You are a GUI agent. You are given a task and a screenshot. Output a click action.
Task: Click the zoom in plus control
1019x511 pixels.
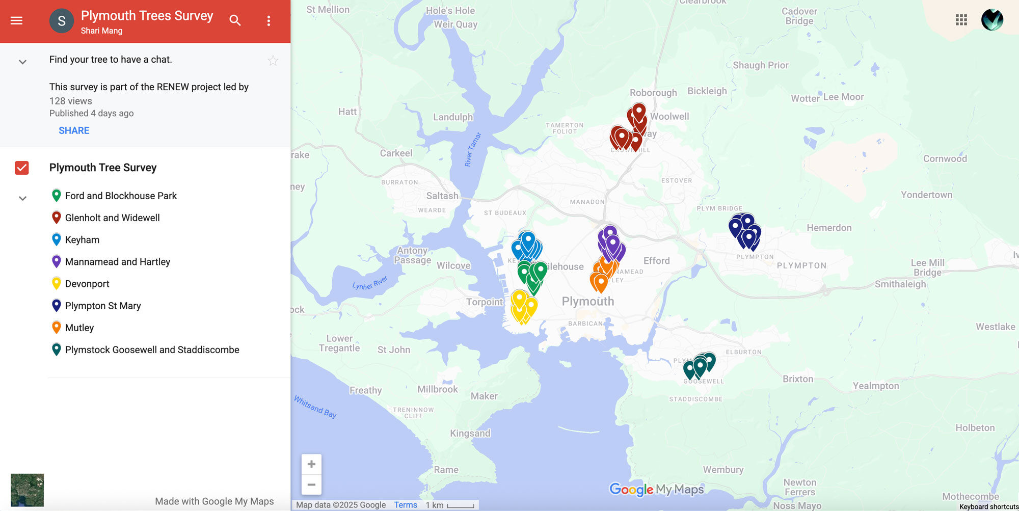click(x=311, y=464)
